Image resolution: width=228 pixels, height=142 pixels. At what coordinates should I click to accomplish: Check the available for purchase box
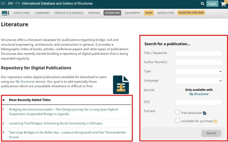[177, 121]
